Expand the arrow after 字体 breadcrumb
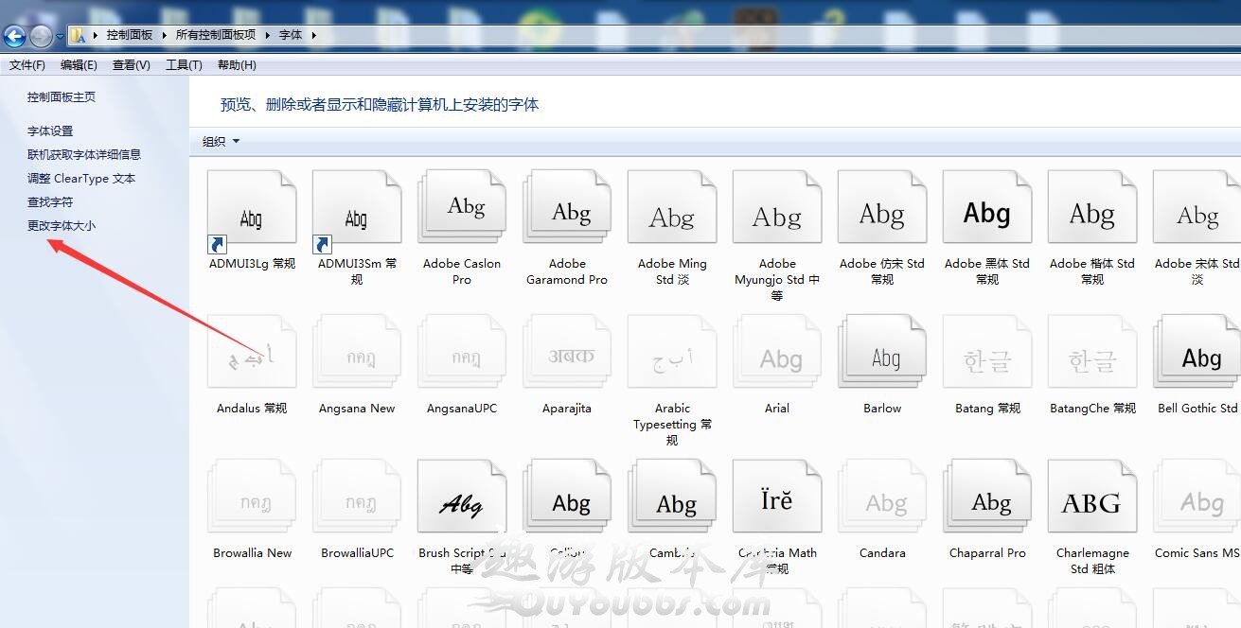 tap(314, 35)
